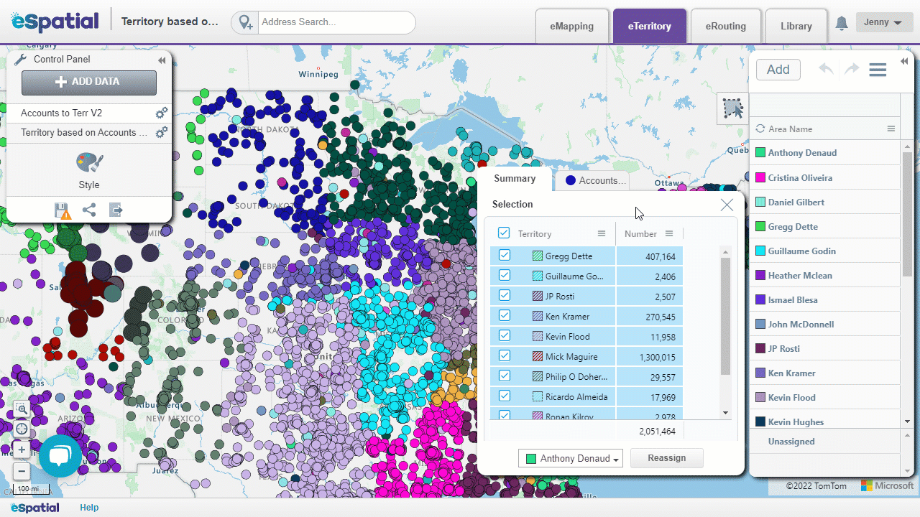The width and height of the screenshot is (920, 517).
Task: Collapse the Control Panel with double arrow
Action: (162, 60)
